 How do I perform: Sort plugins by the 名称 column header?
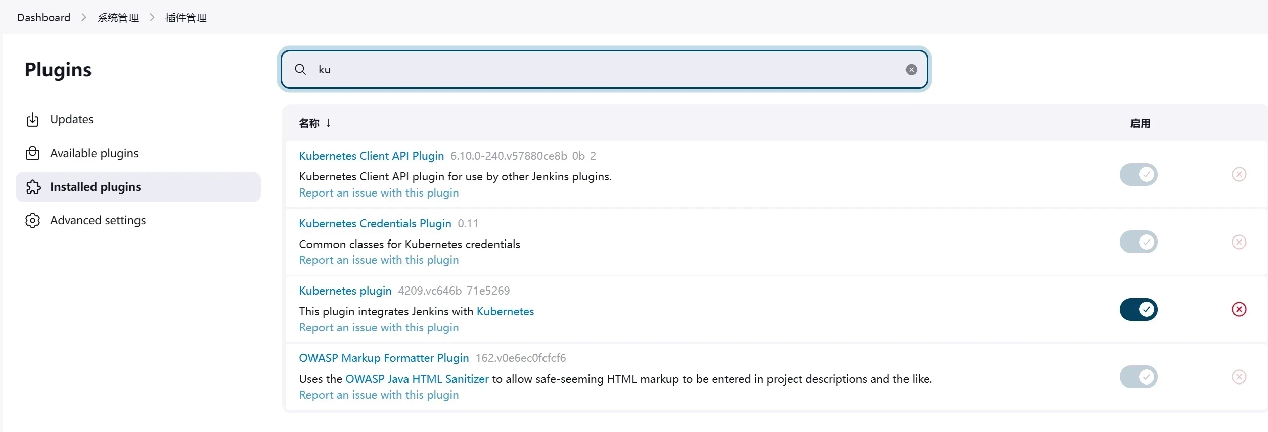(x=309, y=123)
